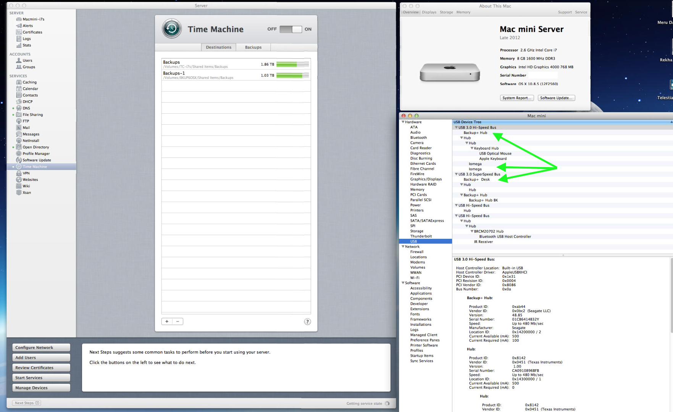Collapse the USB 3.0 SuperSpeed Bus tree
The width and height of the screenshot is (673, 412).
(x=456, y=174)
